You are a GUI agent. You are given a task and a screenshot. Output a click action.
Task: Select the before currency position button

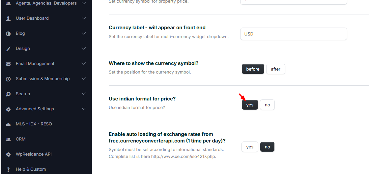pyautogui.click(x=253, y=69)
